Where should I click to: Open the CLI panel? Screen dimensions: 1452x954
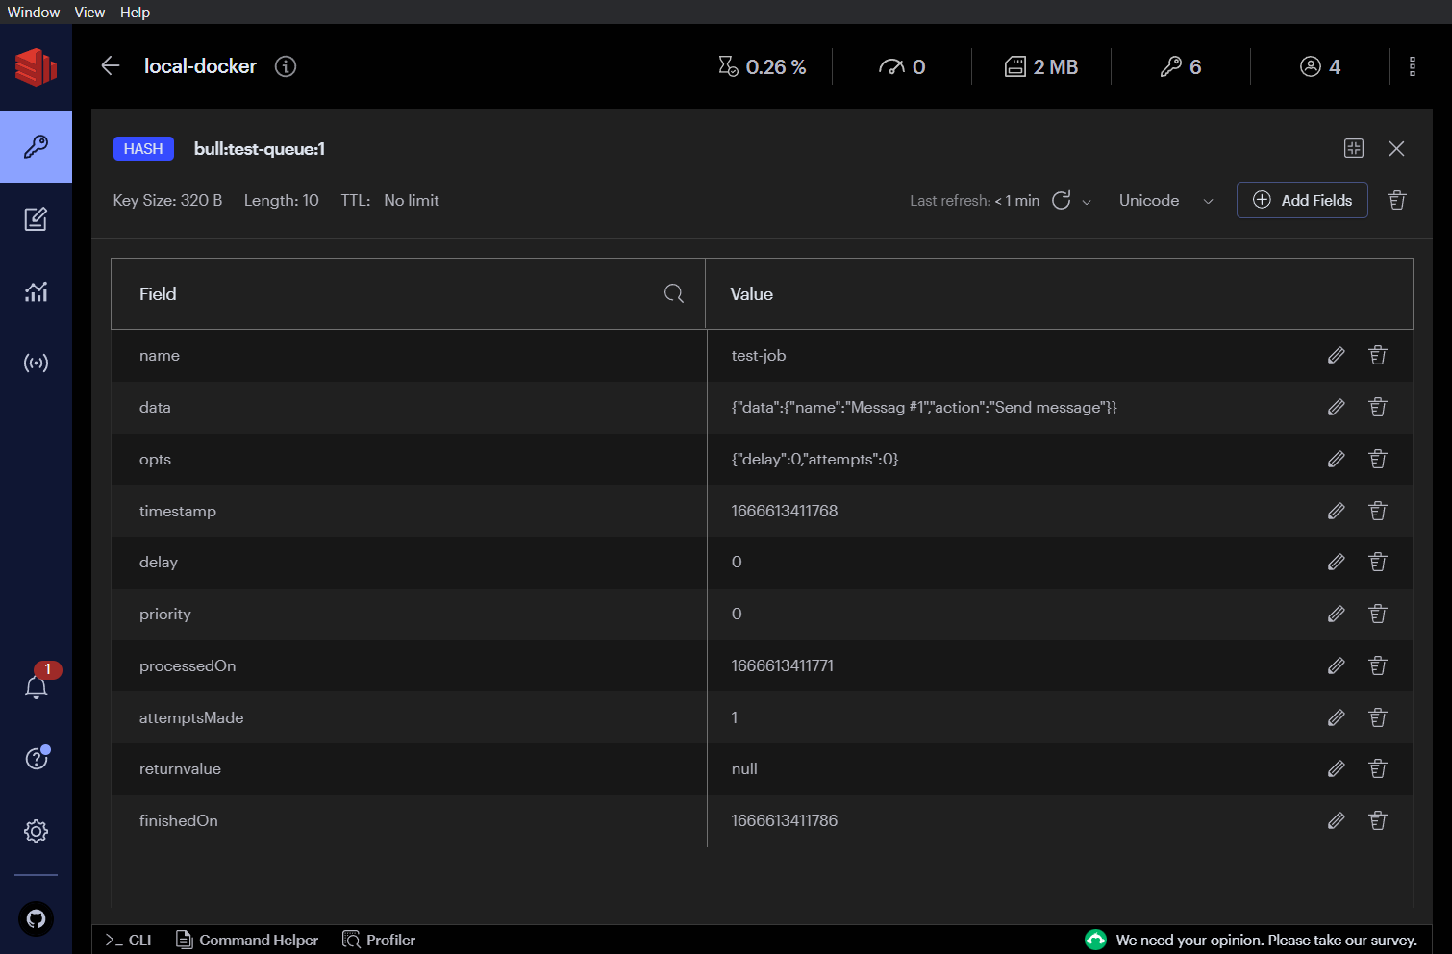(129, 940)
